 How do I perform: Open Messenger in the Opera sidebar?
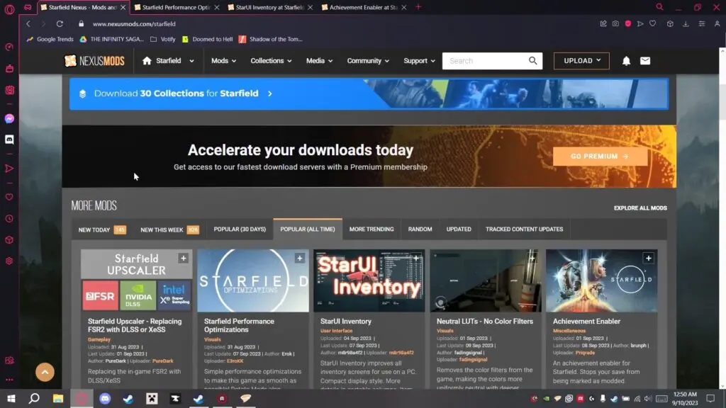(x=9, y=119)
